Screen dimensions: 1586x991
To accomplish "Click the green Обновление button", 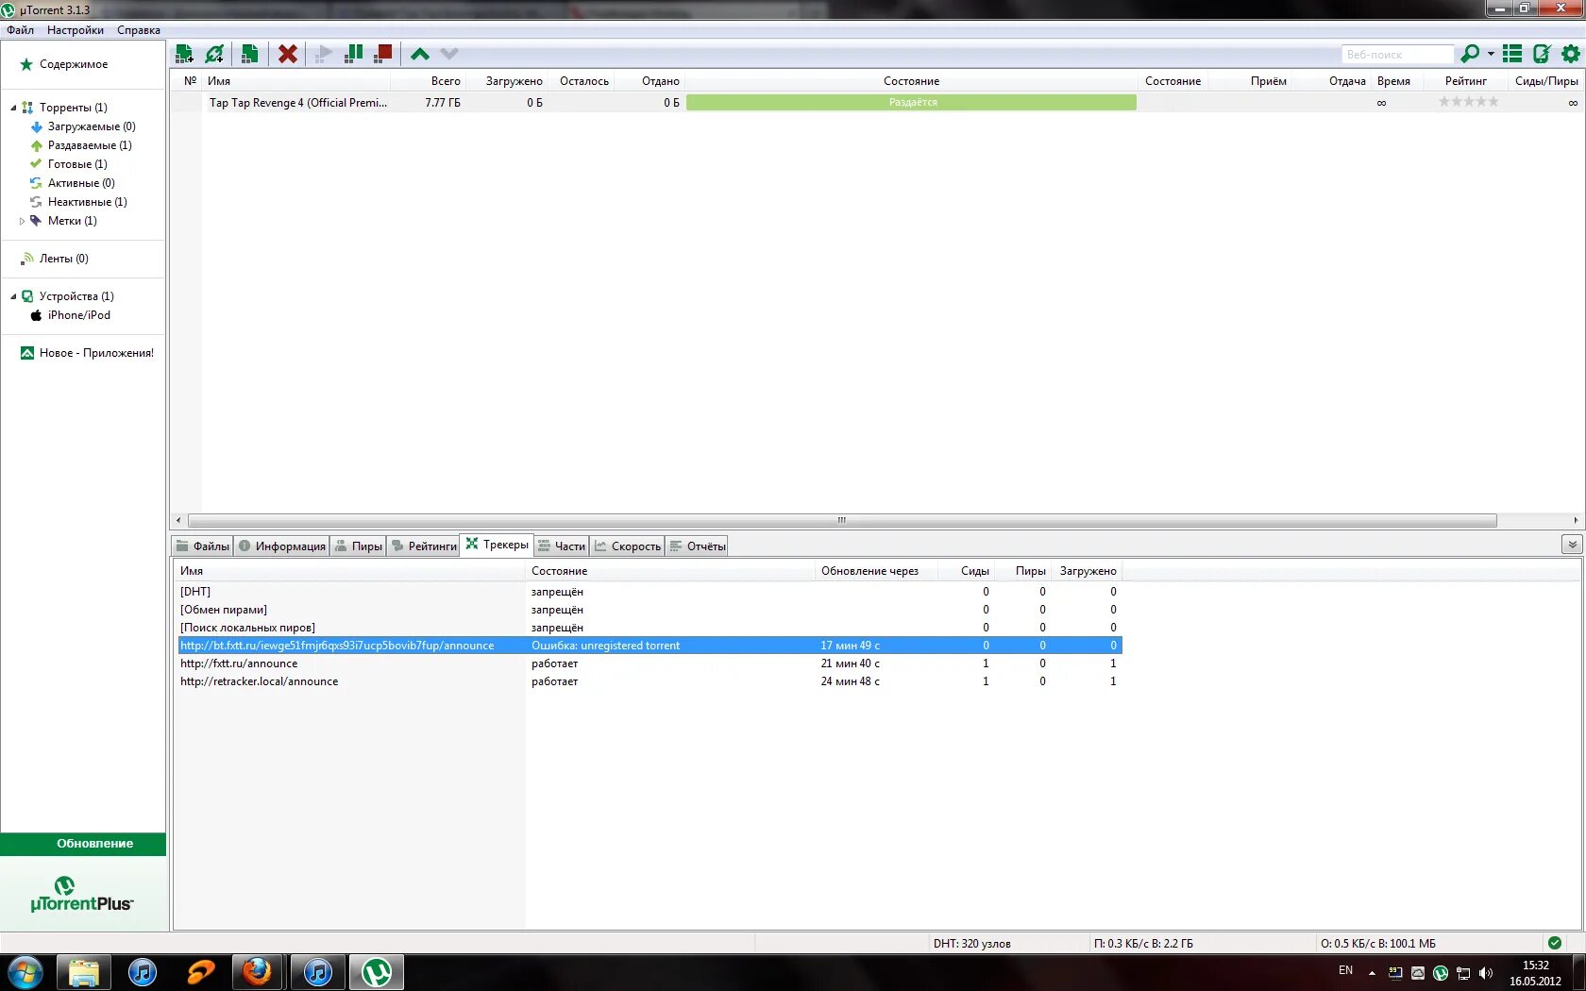I will (x=83, y=844).
